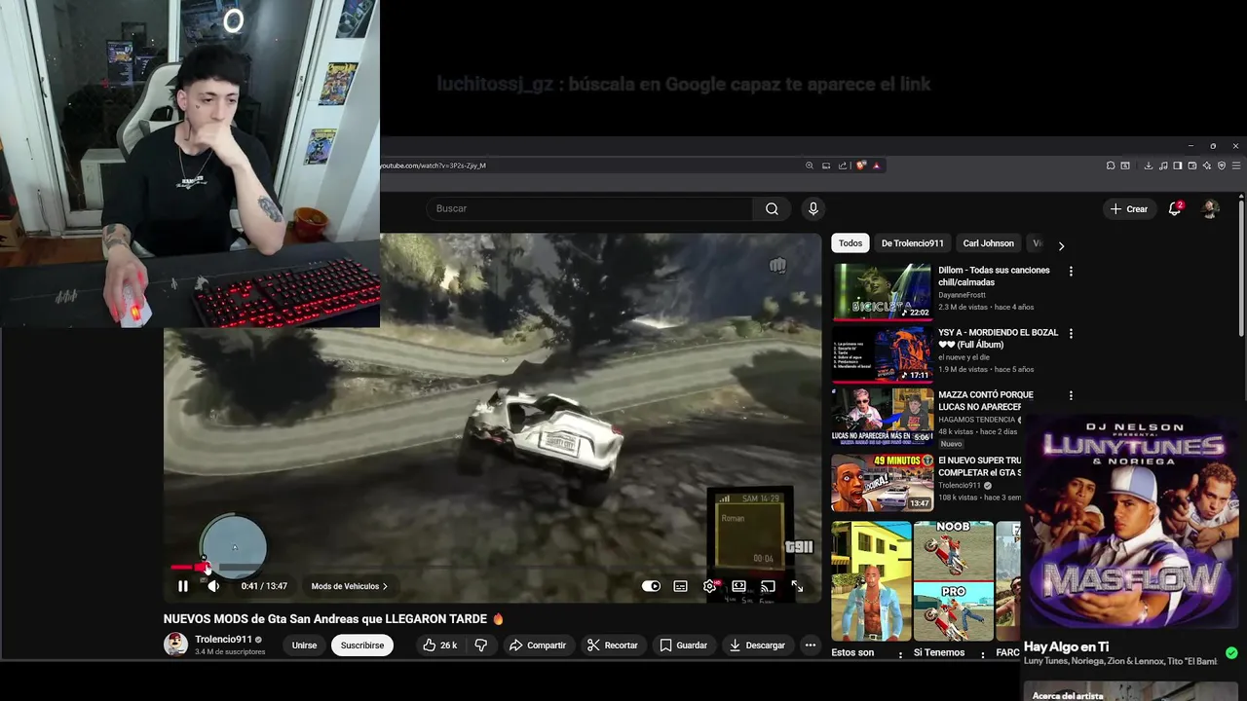
Task: Click the Descargar button
Action: tap(757, 645)
